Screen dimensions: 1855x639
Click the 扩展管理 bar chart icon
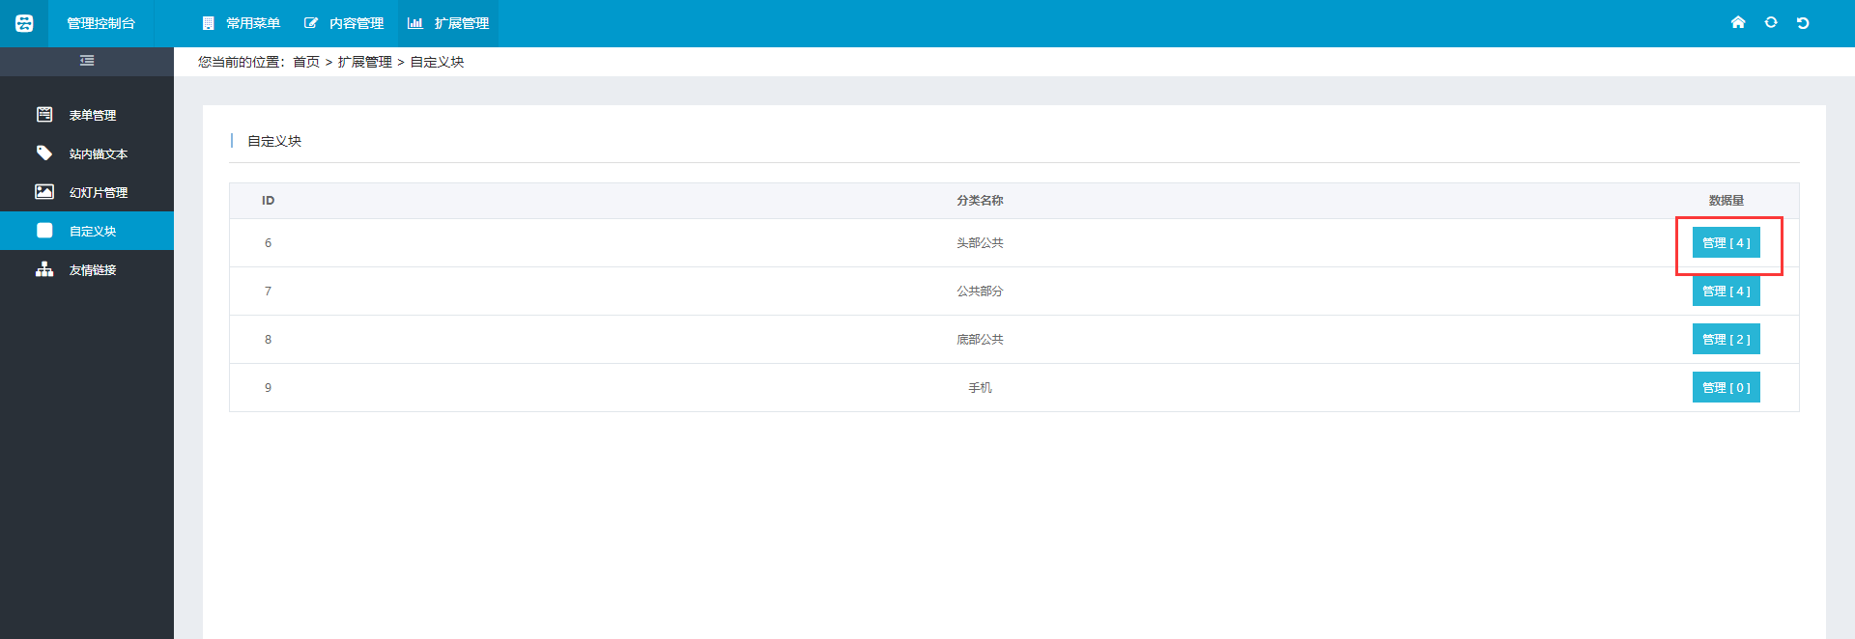pos(415,23)
